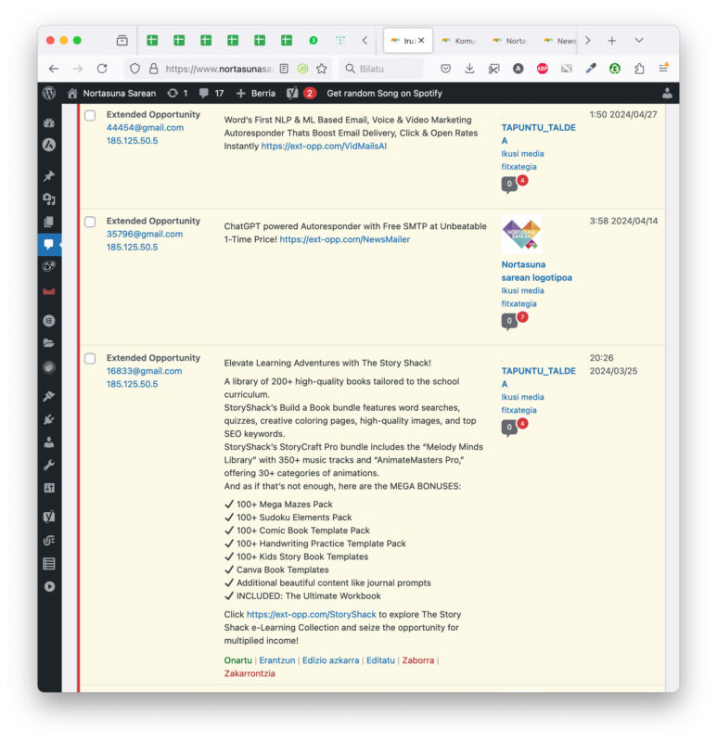Open the Comments sidebar icon
This screenshot has height=742, width=717.
click(x=49, y=244)
